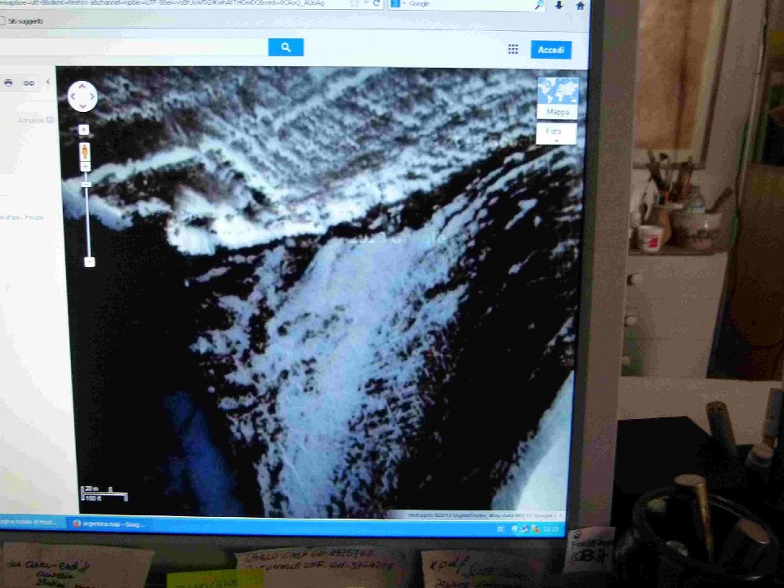This screenshot has width=784, height=588.
Task: Switch to Mappa view thumbnail
Action: 558,99
